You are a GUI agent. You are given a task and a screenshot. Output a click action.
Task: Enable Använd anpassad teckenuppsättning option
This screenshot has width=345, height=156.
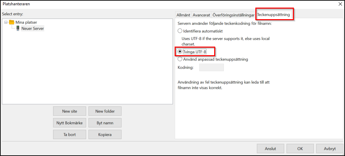[180, 59]
